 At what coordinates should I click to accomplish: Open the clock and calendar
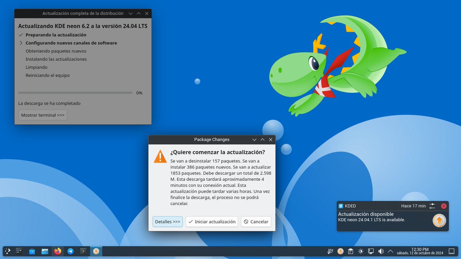pos(420,251)
